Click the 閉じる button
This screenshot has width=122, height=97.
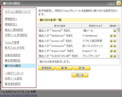click(80, 75)
